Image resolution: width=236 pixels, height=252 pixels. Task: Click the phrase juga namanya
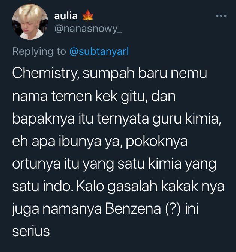click(57, 209)
